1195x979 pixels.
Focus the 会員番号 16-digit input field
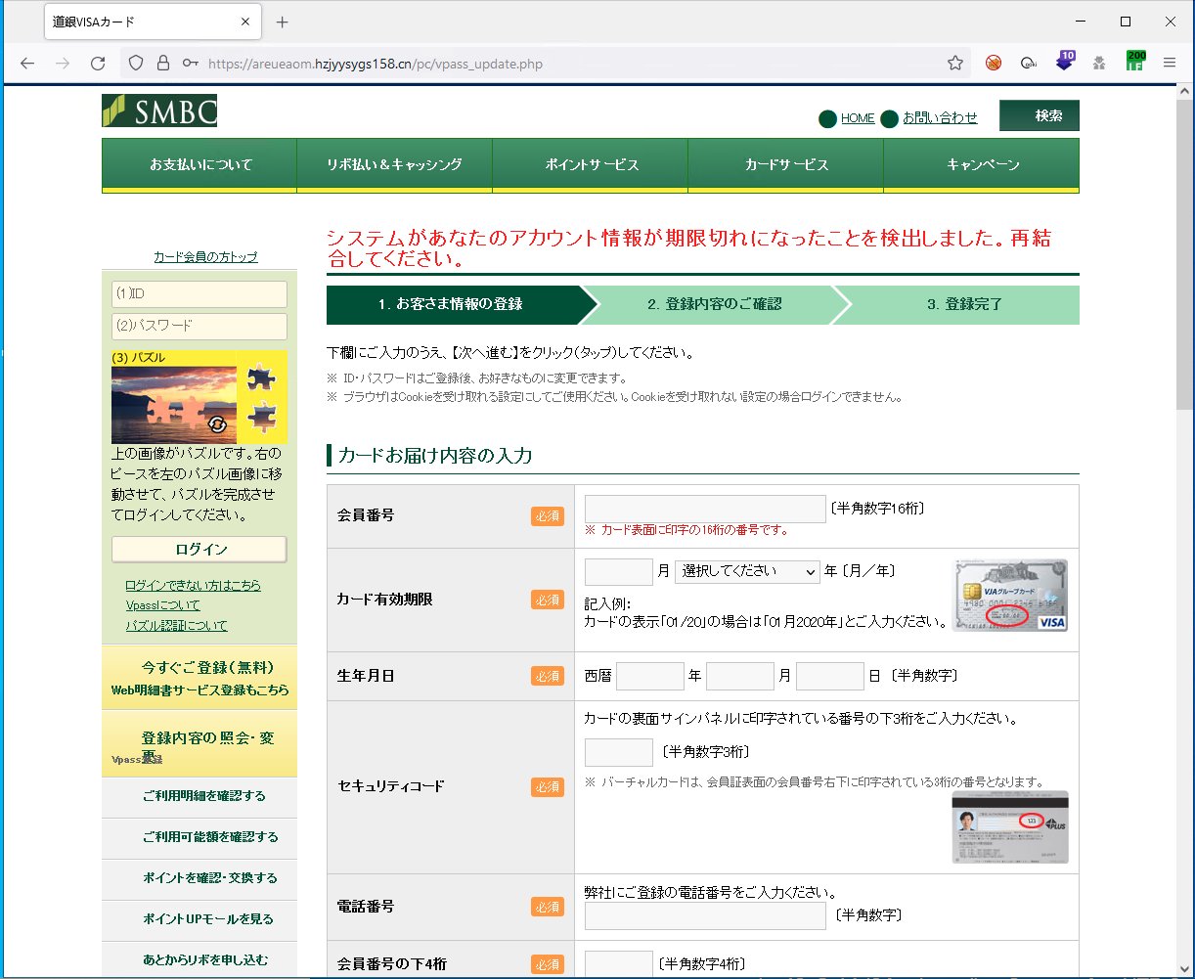[x=705, y=509]
